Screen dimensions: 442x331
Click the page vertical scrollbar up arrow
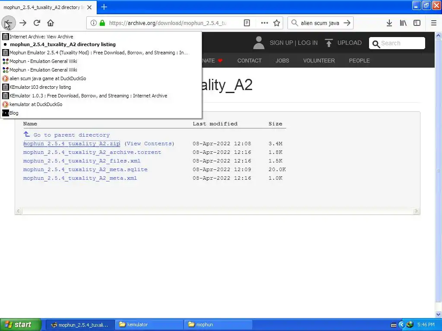pyautogui.click(x=439, y=35)
